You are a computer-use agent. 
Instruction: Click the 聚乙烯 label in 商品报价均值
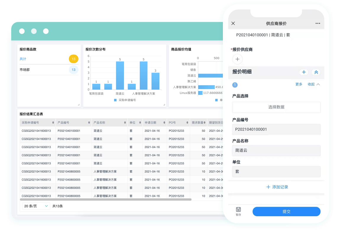192,81
